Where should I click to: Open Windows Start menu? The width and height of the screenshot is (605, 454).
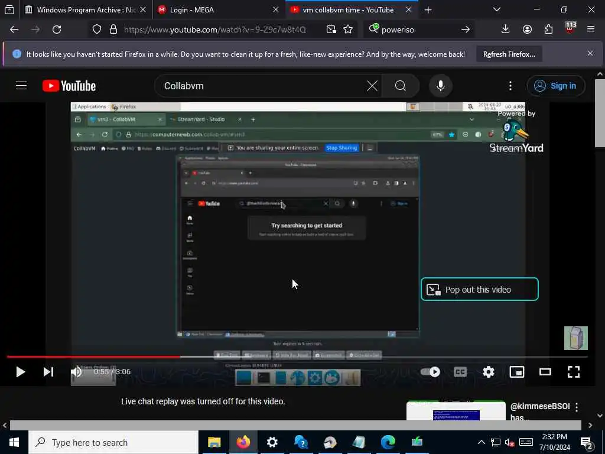[14, 442]
